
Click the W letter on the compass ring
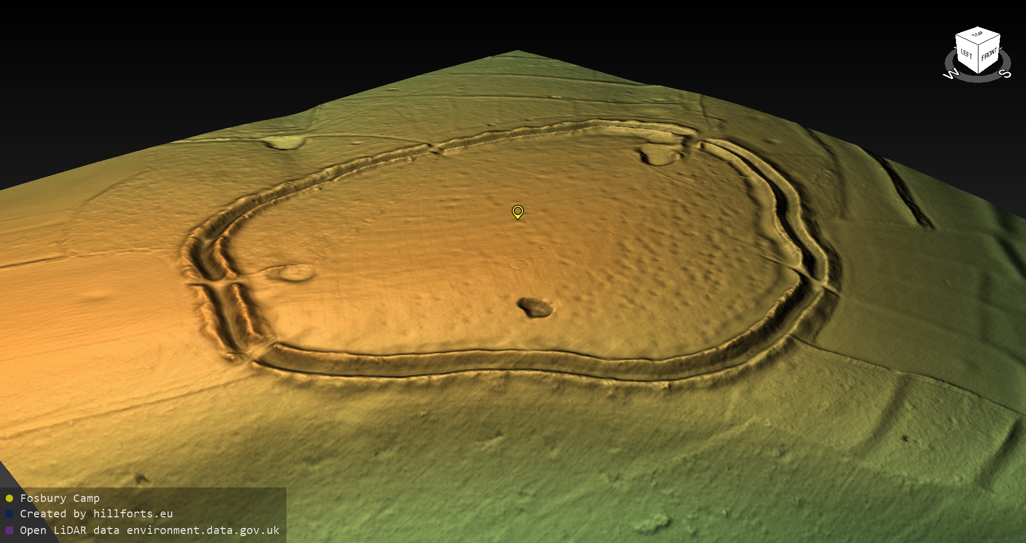click(951, 74)
